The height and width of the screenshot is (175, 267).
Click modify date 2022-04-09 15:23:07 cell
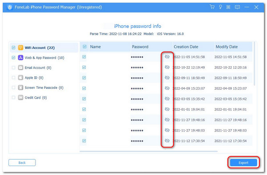[231, 88]
